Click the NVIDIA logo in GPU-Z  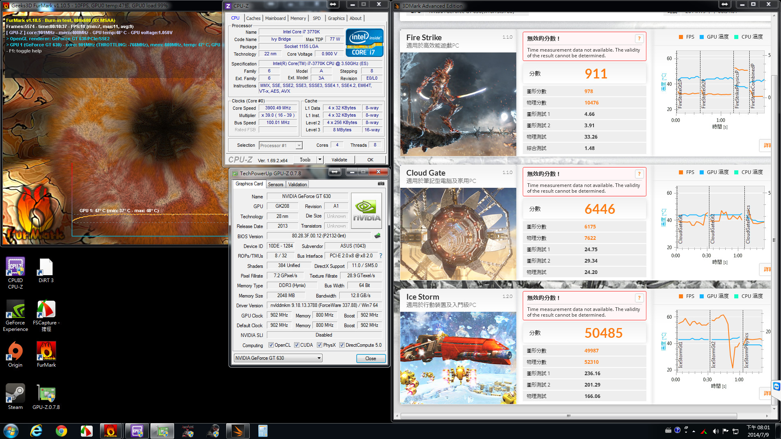click(x=367, y=211)
